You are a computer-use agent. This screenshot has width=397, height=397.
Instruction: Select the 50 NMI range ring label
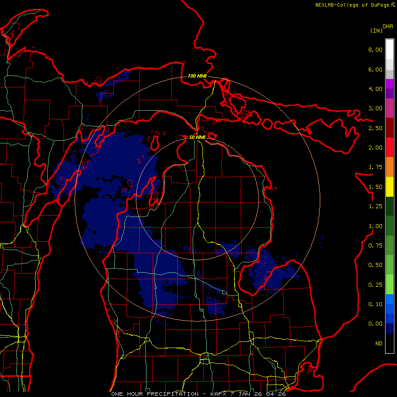197,137
